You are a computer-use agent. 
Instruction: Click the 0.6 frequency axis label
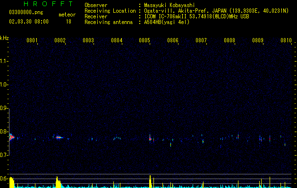[x=4, y=179]
